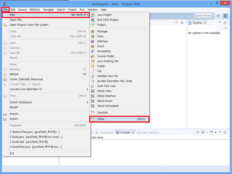Open the Search menu
The width and height of the screenshot is (232, 174).
(x=61, y=10)
